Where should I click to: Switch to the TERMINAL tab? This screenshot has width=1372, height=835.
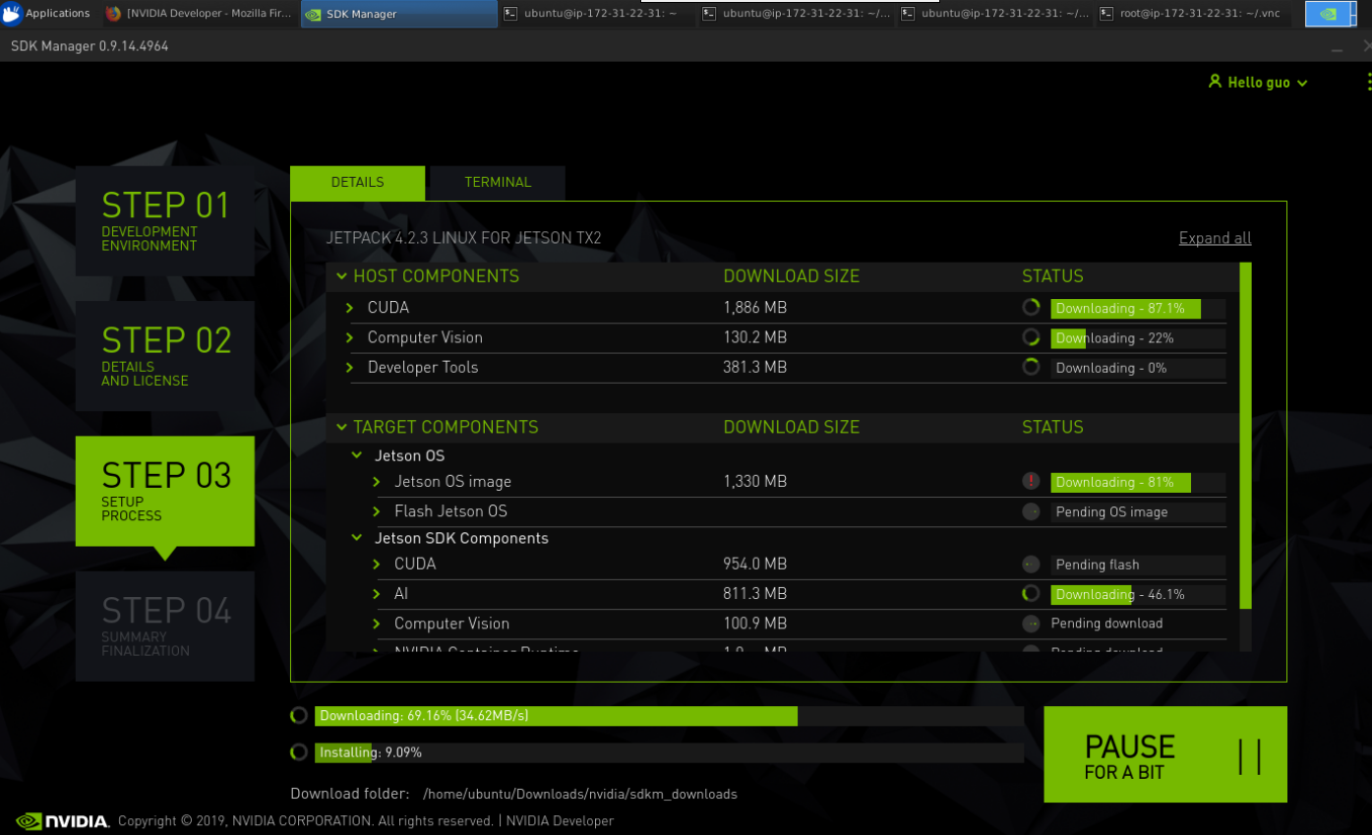click(498, 183)
